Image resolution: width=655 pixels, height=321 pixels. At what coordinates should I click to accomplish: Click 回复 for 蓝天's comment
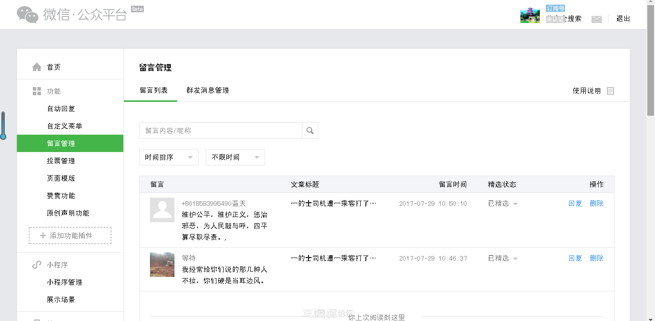click(575, 203)
